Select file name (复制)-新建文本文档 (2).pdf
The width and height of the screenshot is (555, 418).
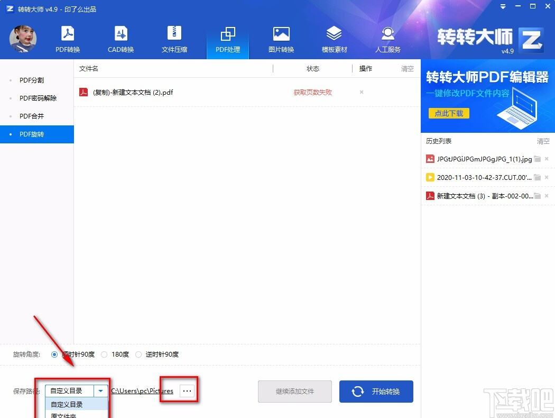[133, 93]
